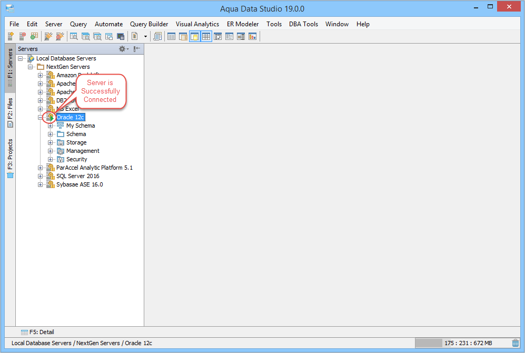Open the DBA Tools menu

coord(304,24)
